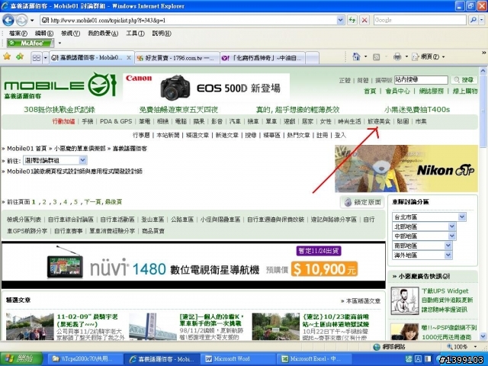Click the Google search box in IE
488x366 pixels.
(x=420, y=21)
